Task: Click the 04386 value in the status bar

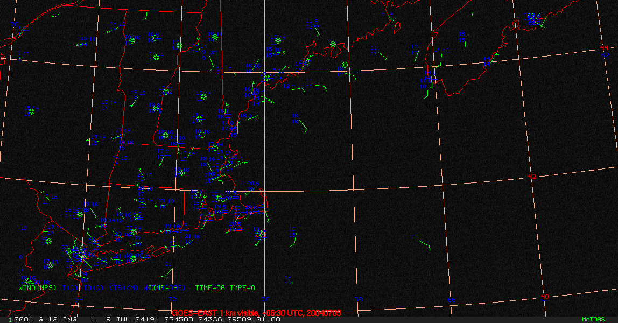Action: (x=210, y=319)
